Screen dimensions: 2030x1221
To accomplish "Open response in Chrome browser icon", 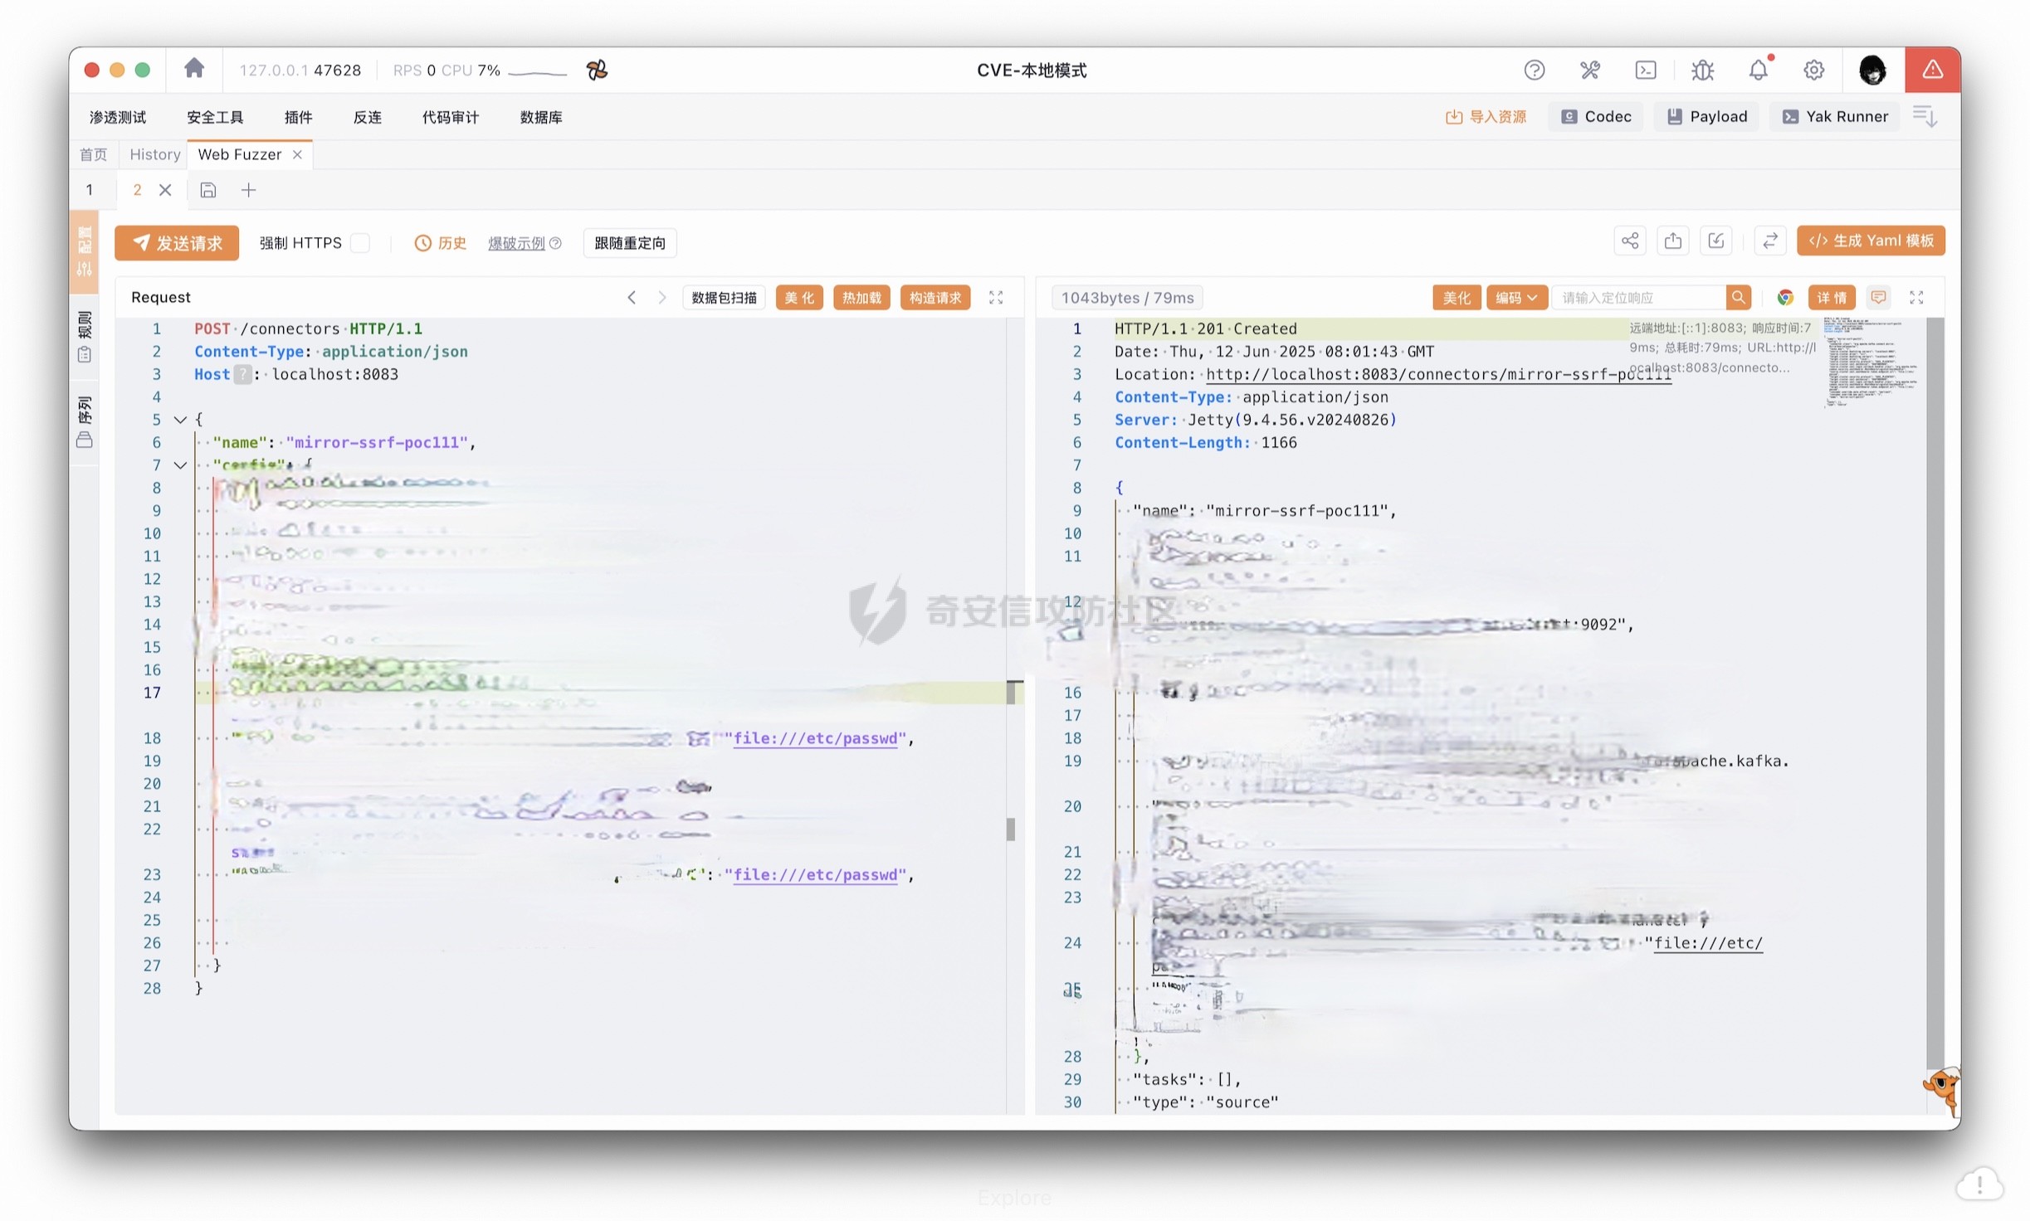I will 1785,298.
